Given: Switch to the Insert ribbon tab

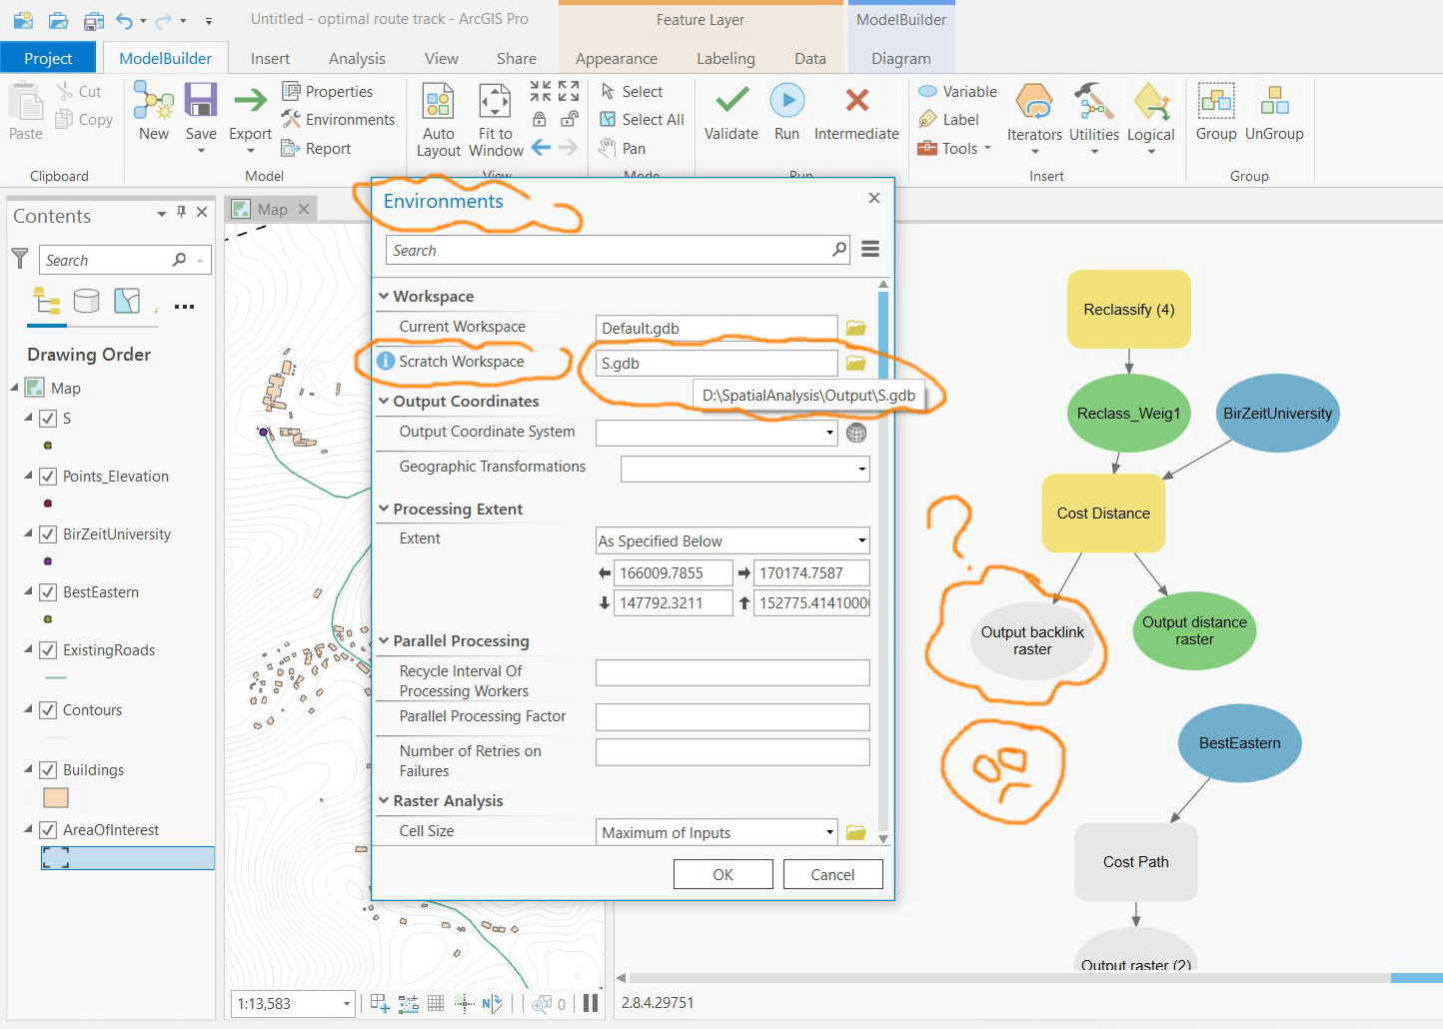Looking at the screenshot, I should (270, 58).
